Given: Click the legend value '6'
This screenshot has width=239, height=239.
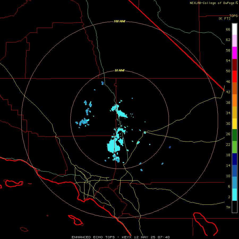Looking at the screenshot, I should tap(229, 186).
